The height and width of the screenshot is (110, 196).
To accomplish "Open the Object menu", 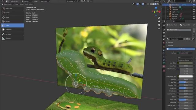I will (31, 4).
